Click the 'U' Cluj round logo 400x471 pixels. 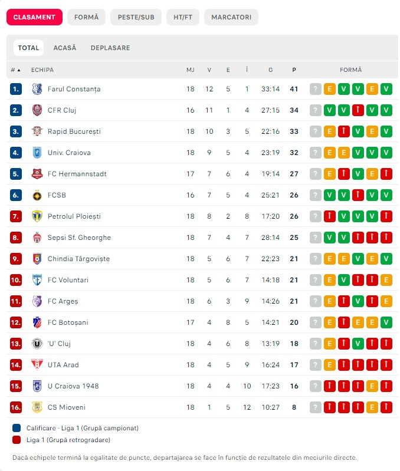click(x=37, y=344)
